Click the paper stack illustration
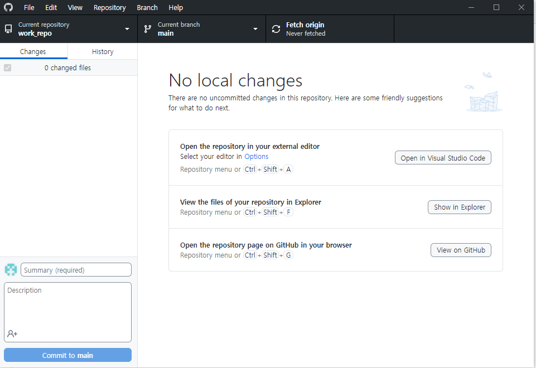536x368 pixels. pyautogui.click(x=484, y=92)
